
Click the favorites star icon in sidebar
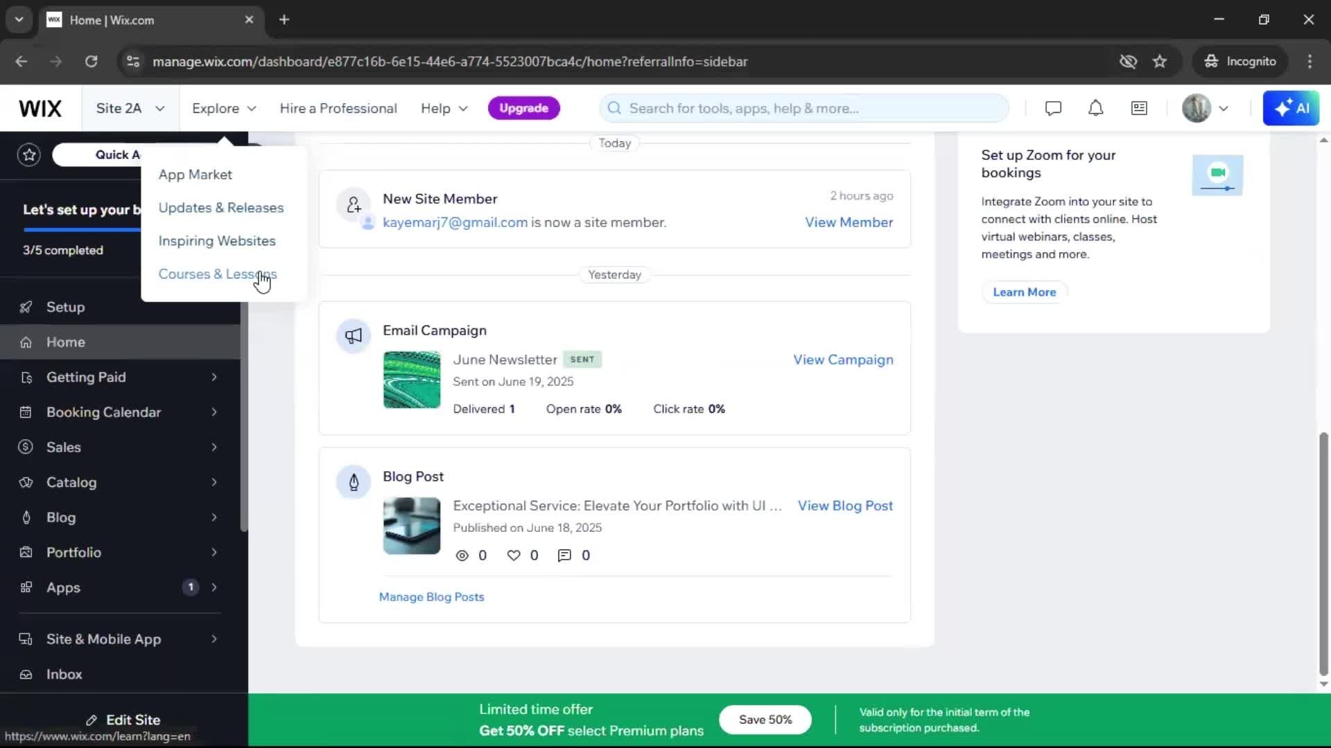point(29,154)
